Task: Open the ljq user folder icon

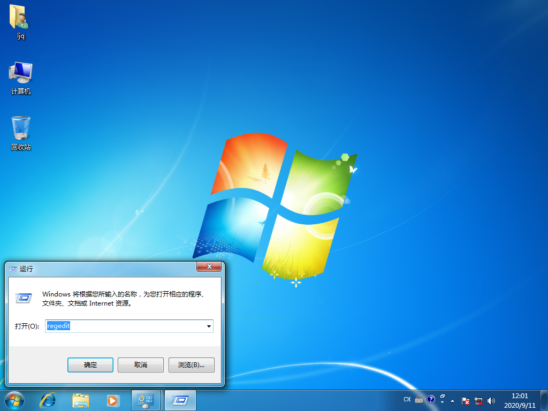Action: [20, 18]
